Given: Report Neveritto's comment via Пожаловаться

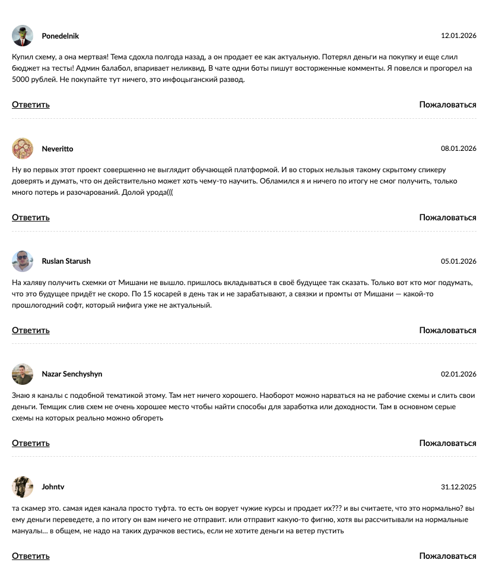Looking at the screenshot, I should click(x=447, y=217).
